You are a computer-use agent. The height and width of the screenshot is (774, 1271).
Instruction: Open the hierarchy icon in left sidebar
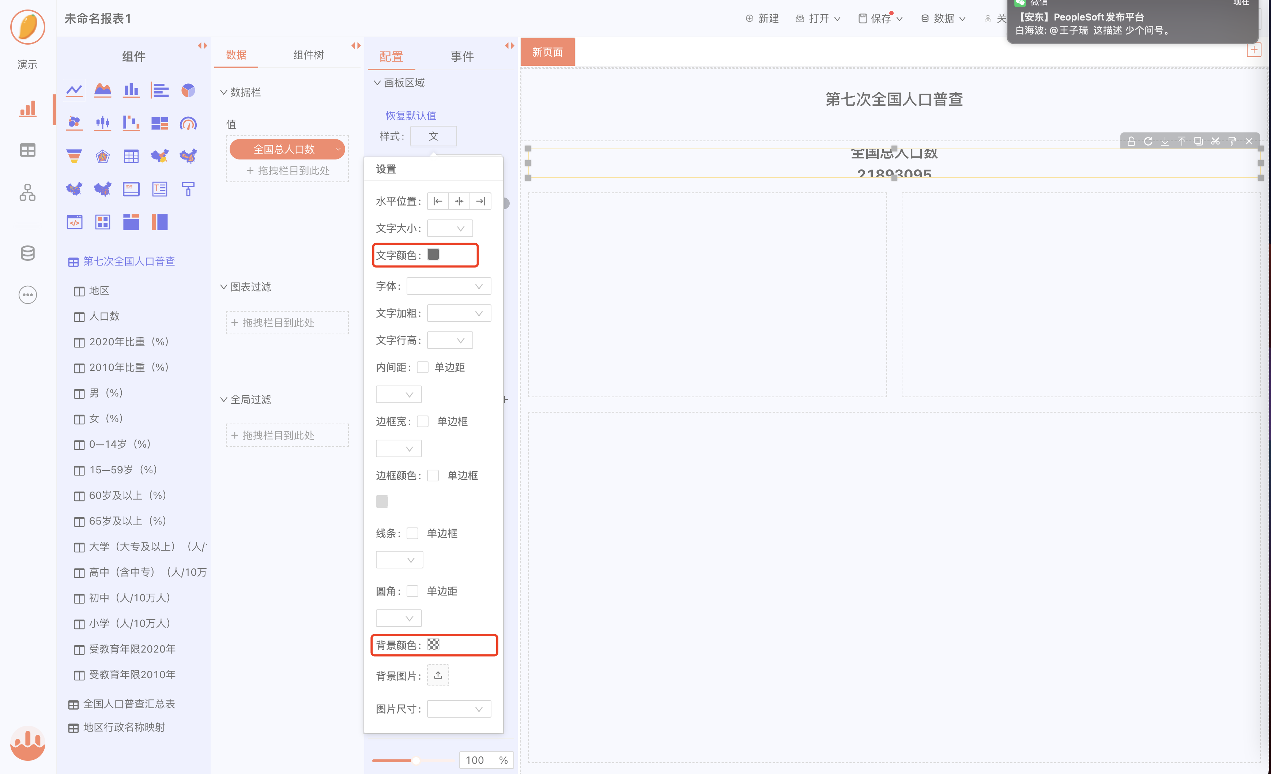tap(27, 192)
